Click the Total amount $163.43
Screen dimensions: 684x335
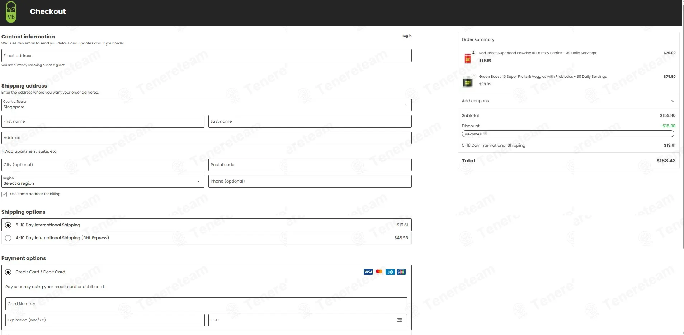[666, 161]
